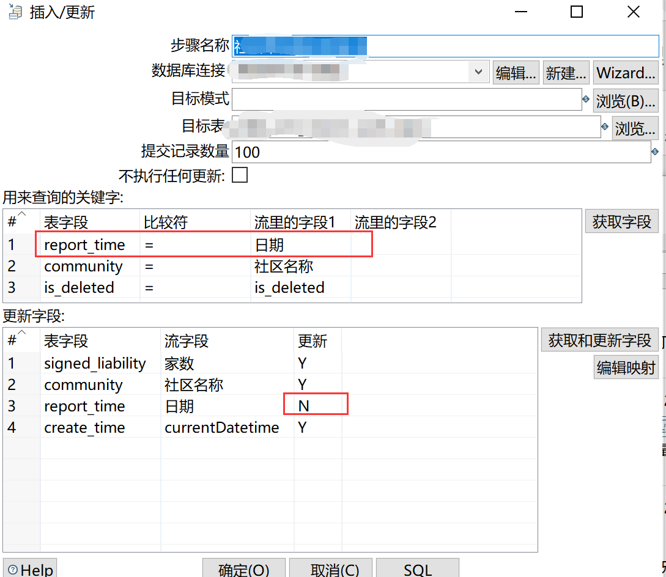The height and width of the screenshot is (577, 666).
Task: Open the 数据库连接 dropdown
Action: [x=479, y=72]
